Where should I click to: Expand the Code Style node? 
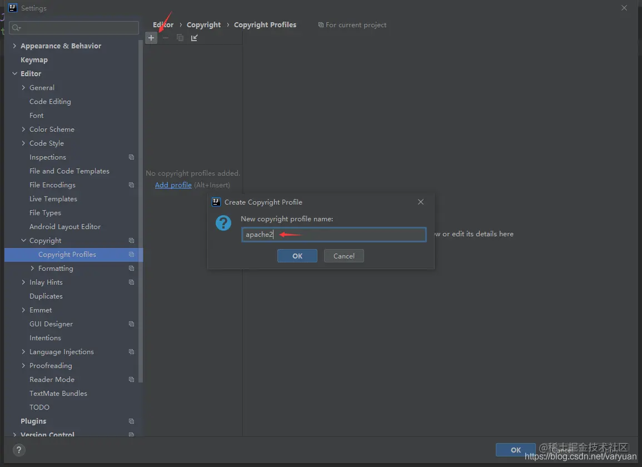23,143
